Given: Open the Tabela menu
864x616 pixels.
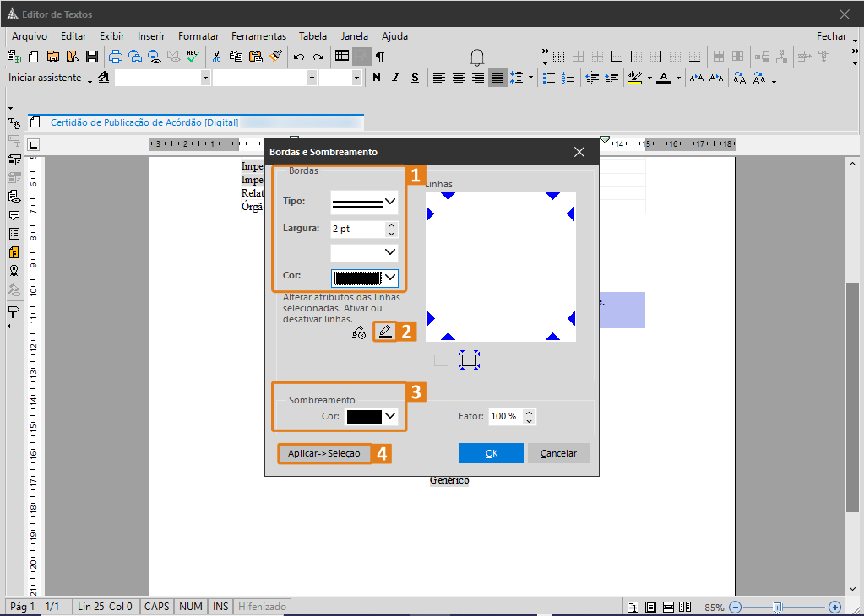Looking at the screenshot, I should tap(312, 36).
